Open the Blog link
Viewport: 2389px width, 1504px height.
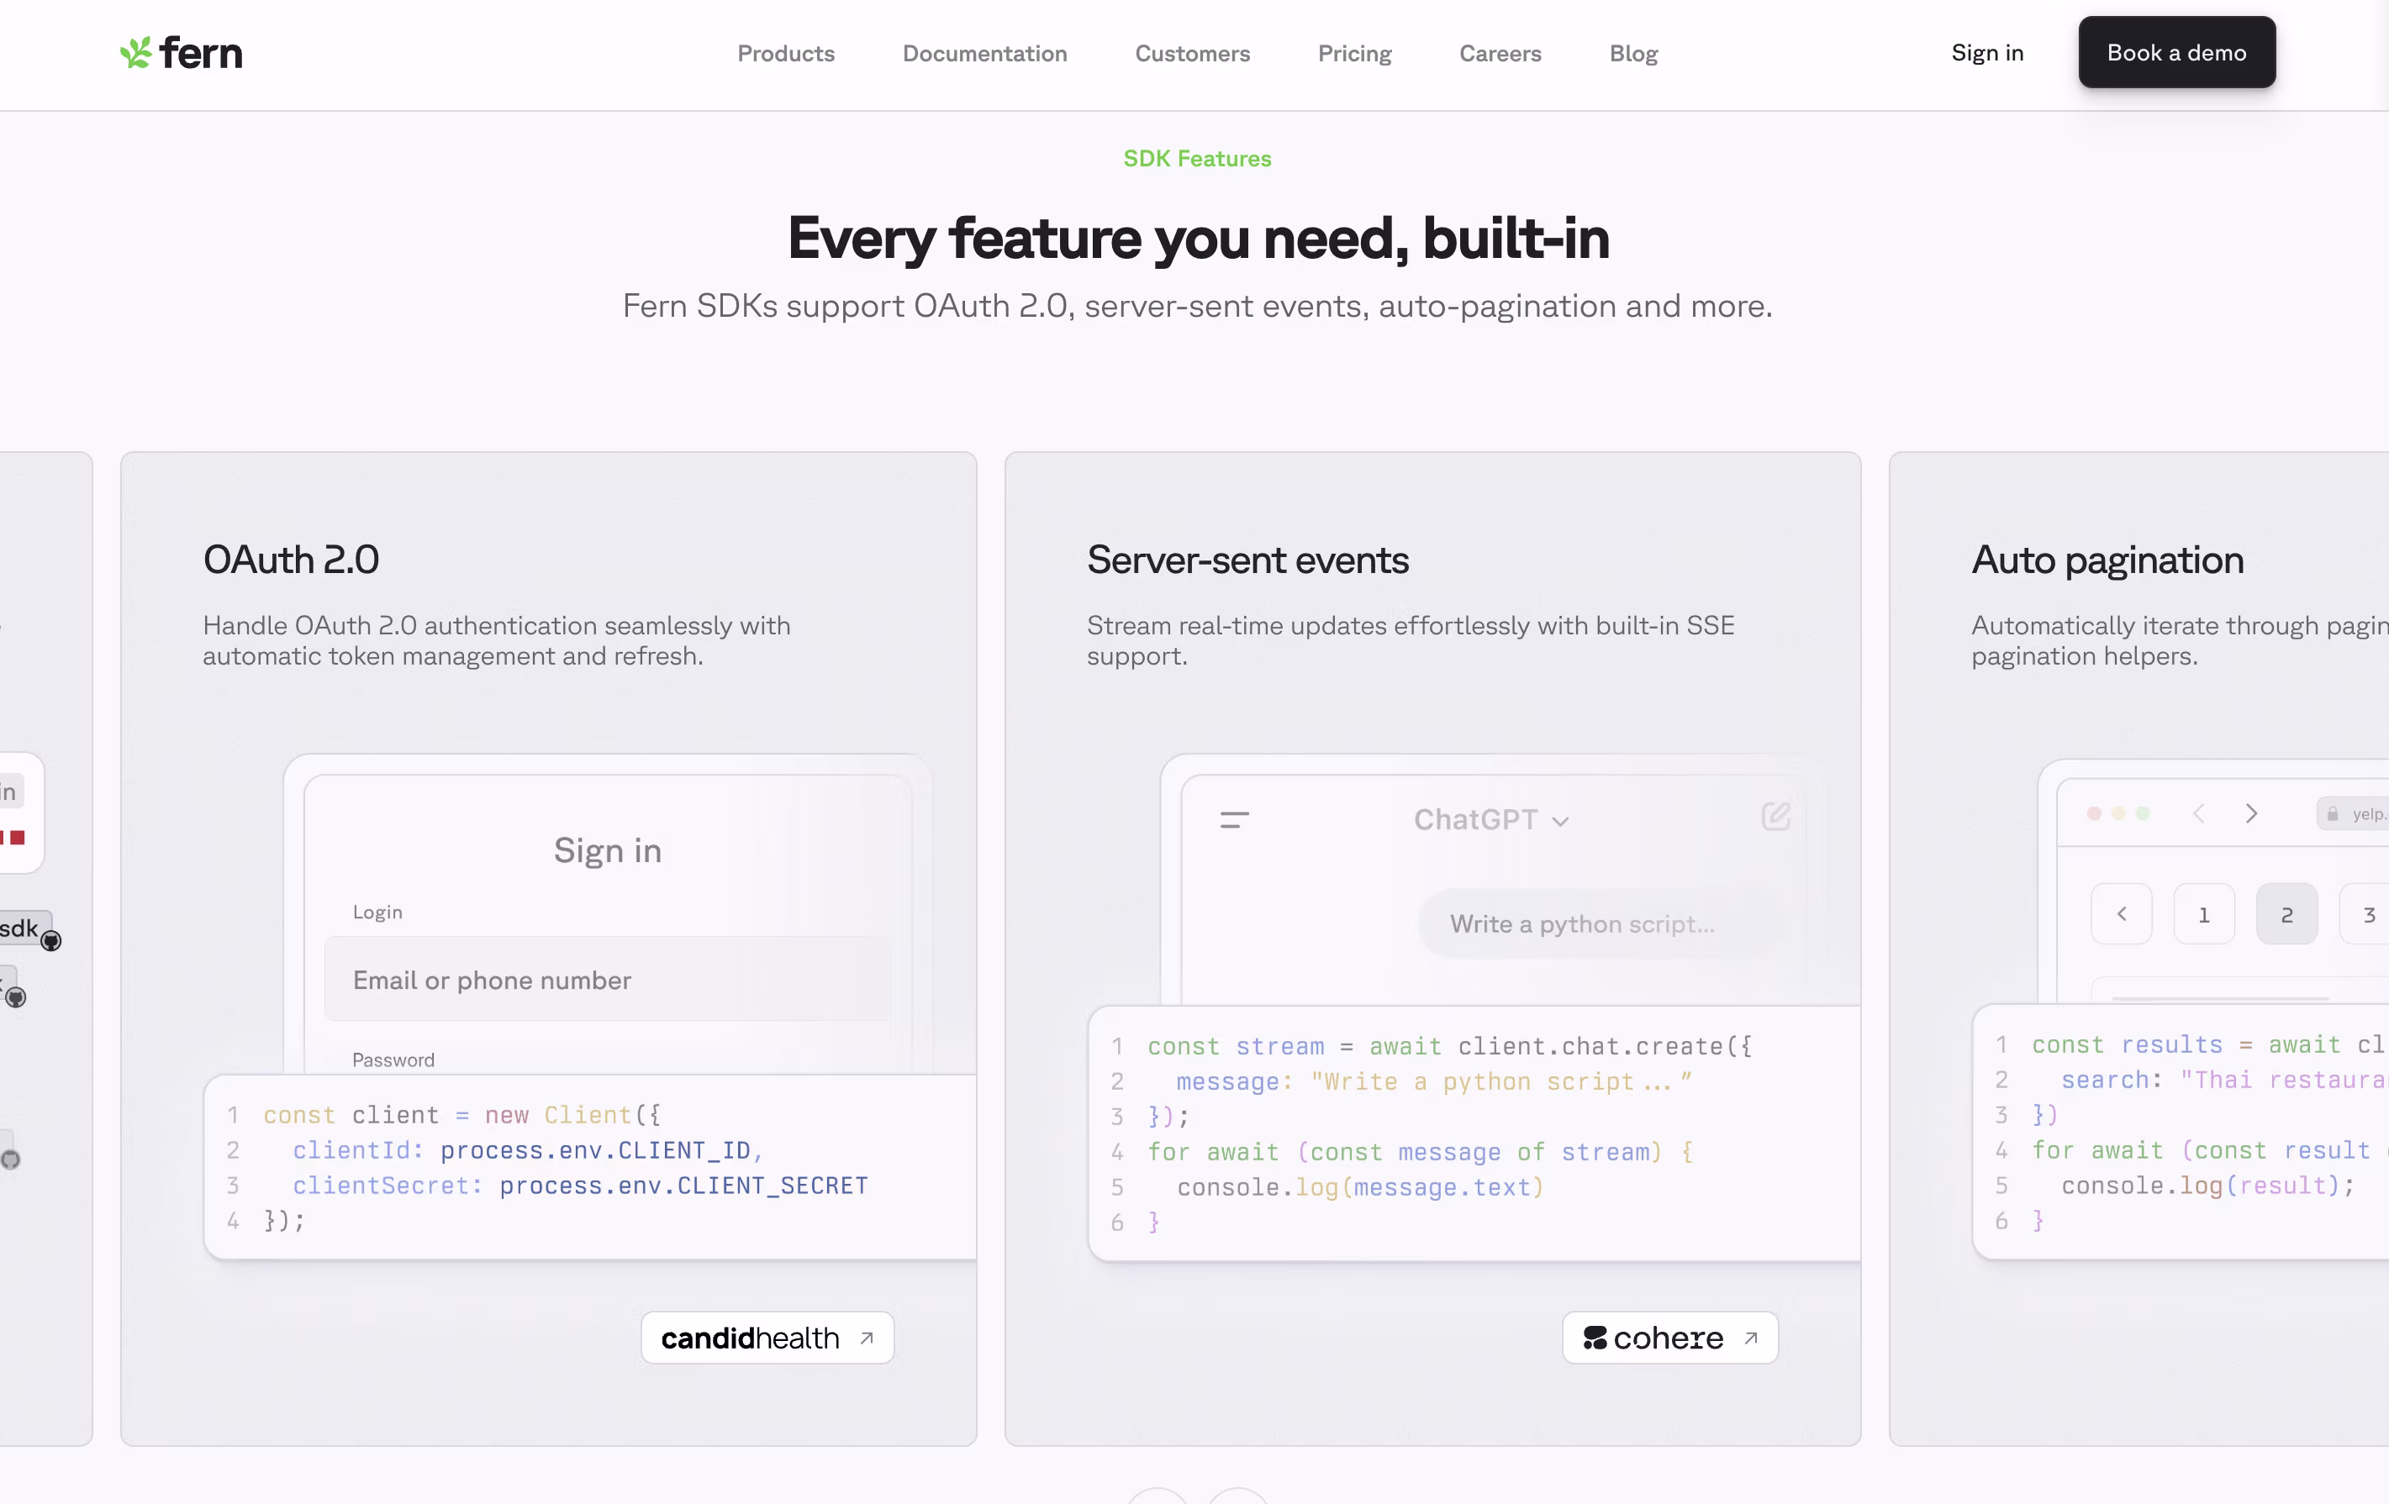tap(1633, 54)
